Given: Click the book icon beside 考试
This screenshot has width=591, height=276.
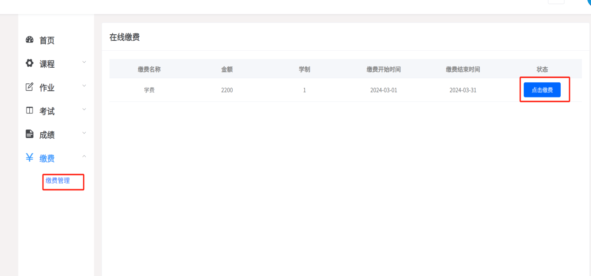Looking at the screenshot, I should coord(30,111).
